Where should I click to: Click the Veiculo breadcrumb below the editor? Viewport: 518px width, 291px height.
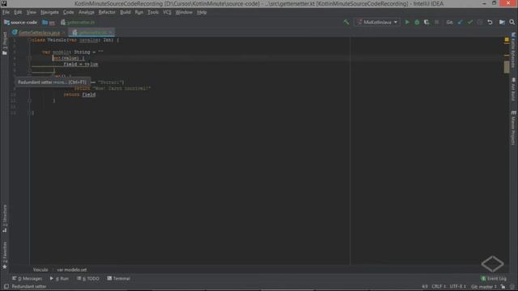(x=40, y=269)
